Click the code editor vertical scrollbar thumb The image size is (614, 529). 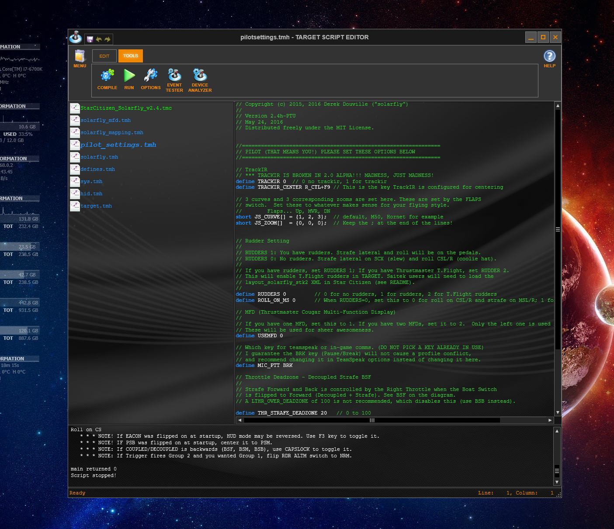point(558,229)
